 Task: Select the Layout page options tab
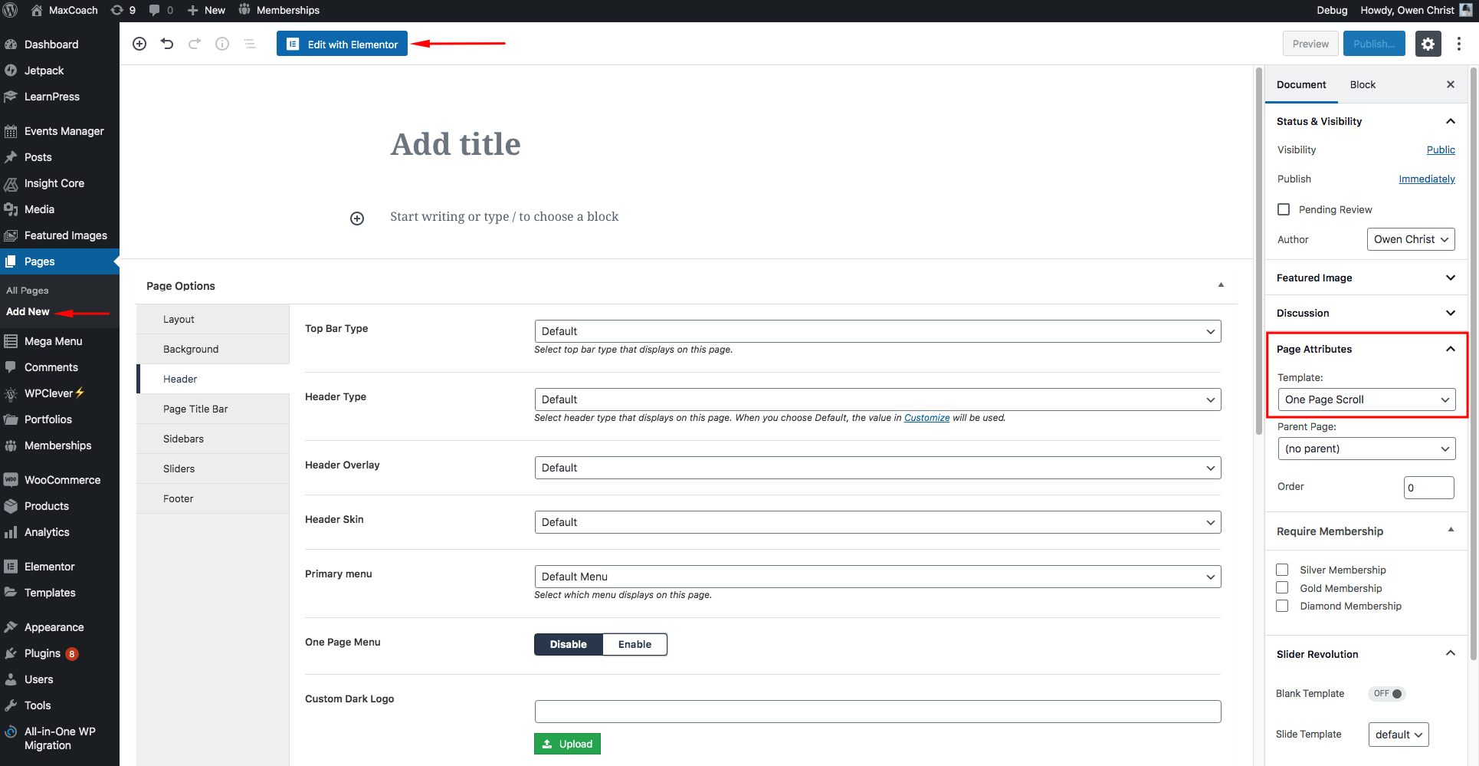coord(213,319)
